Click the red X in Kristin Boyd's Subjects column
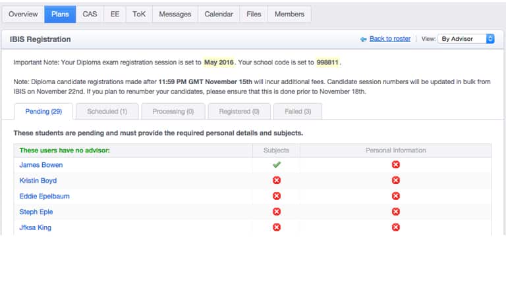Viewport: 506px width, 303px height. pos(277,180)
